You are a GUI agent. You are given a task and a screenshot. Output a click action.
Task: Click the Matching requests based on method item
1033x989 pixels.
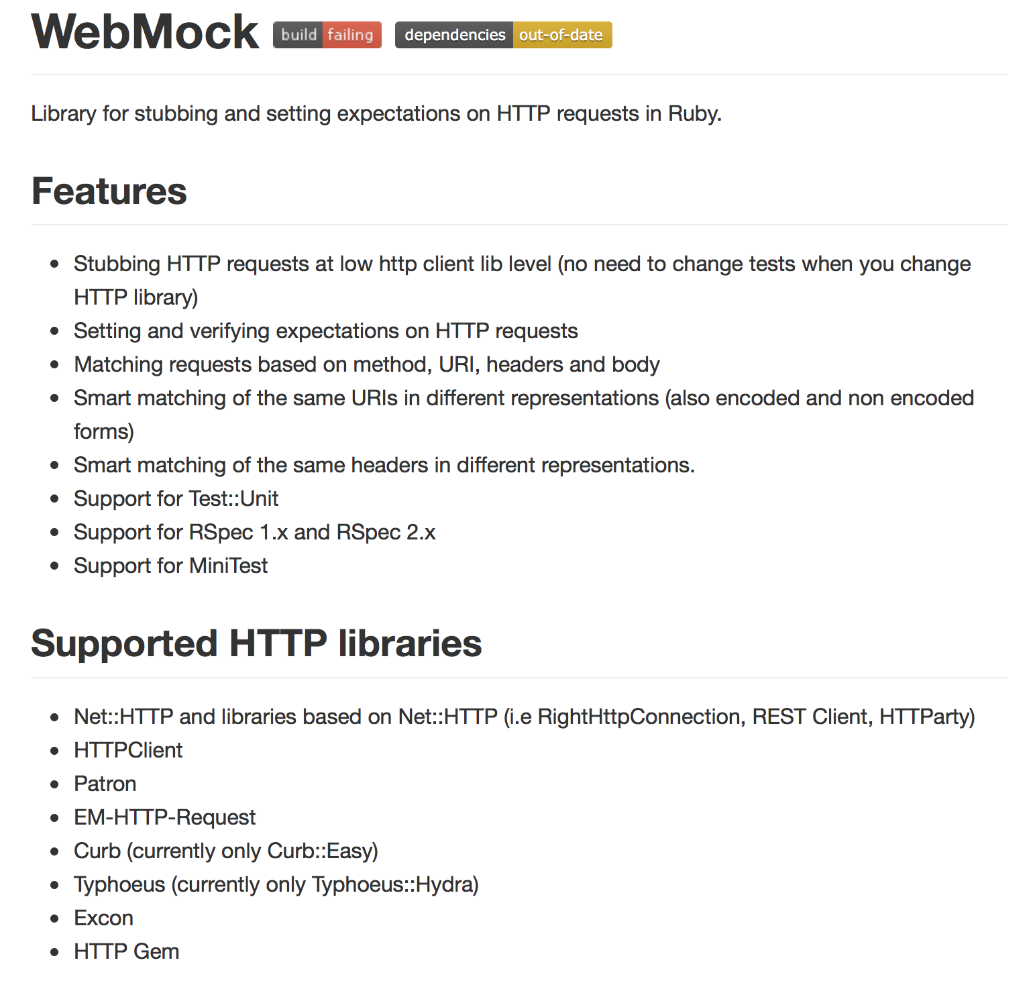pos(366,365)
